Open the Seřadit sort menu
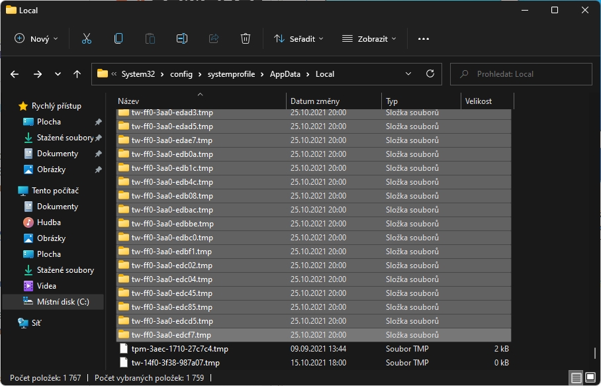The image size is (601, 386). [299, 39]
